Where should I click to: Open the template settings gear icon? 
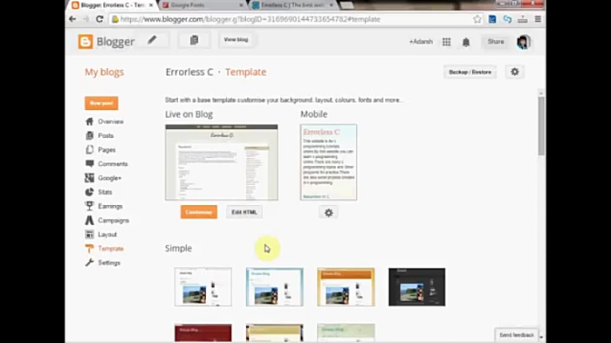click(x=515, y=72)
